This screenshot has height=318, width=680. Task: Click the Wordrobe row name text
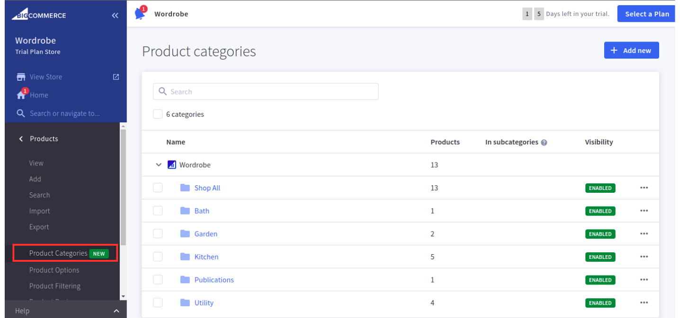tap(195, 165)
